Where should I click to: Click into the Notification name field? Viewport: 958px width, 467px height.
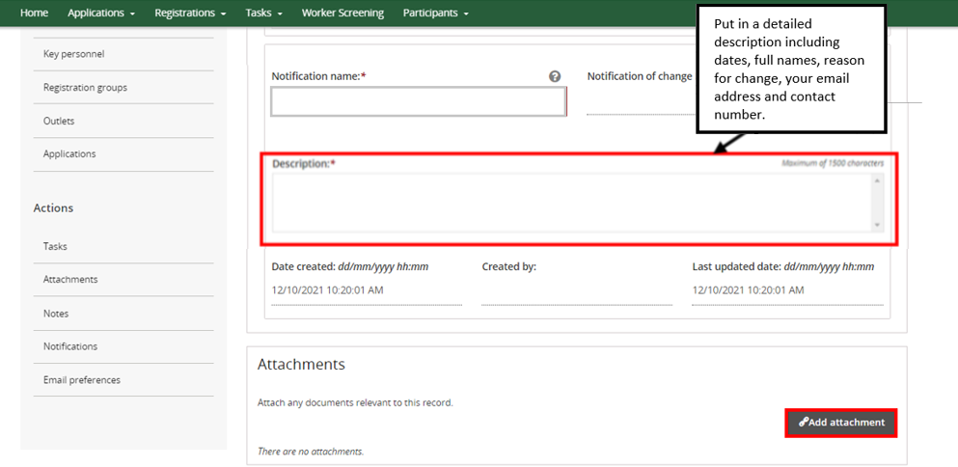click(x=418, y=102)
